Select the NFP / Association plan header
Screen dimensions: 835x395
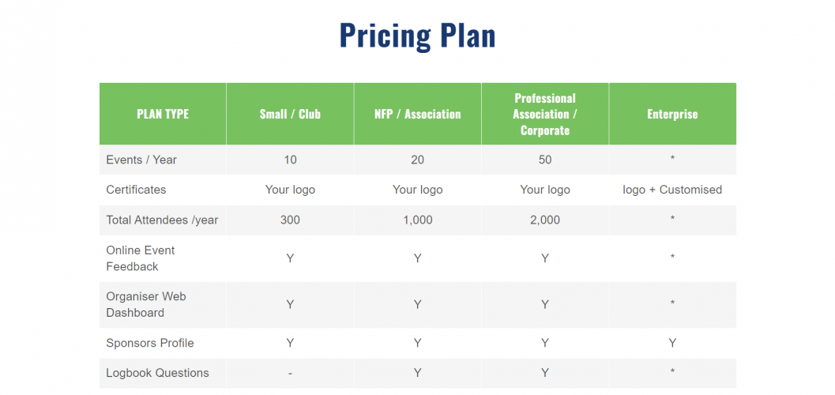click(417, 114)
